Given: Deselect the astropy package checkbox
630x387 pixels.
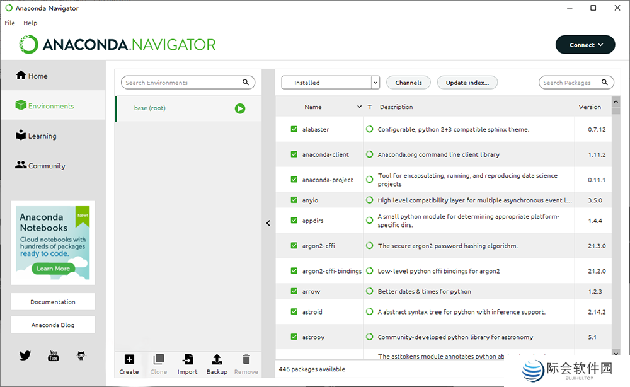Looking at the screenshot, I should (294, 337).
